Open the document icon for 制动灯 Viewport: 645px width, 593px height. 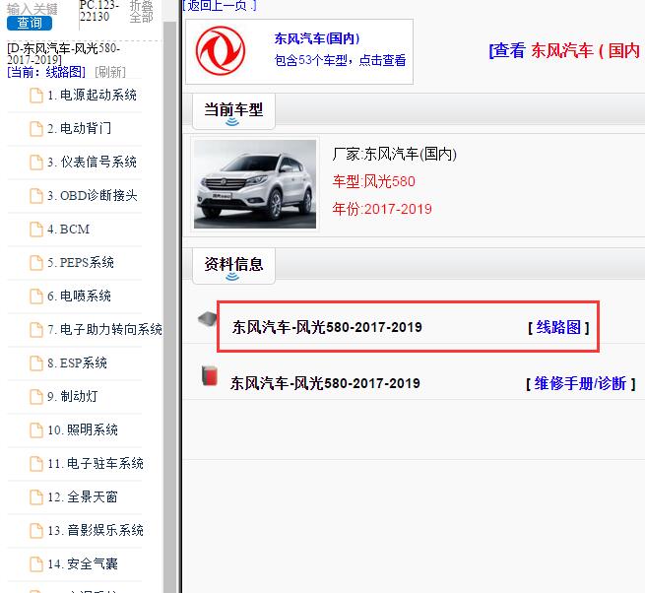click(36, 397)
